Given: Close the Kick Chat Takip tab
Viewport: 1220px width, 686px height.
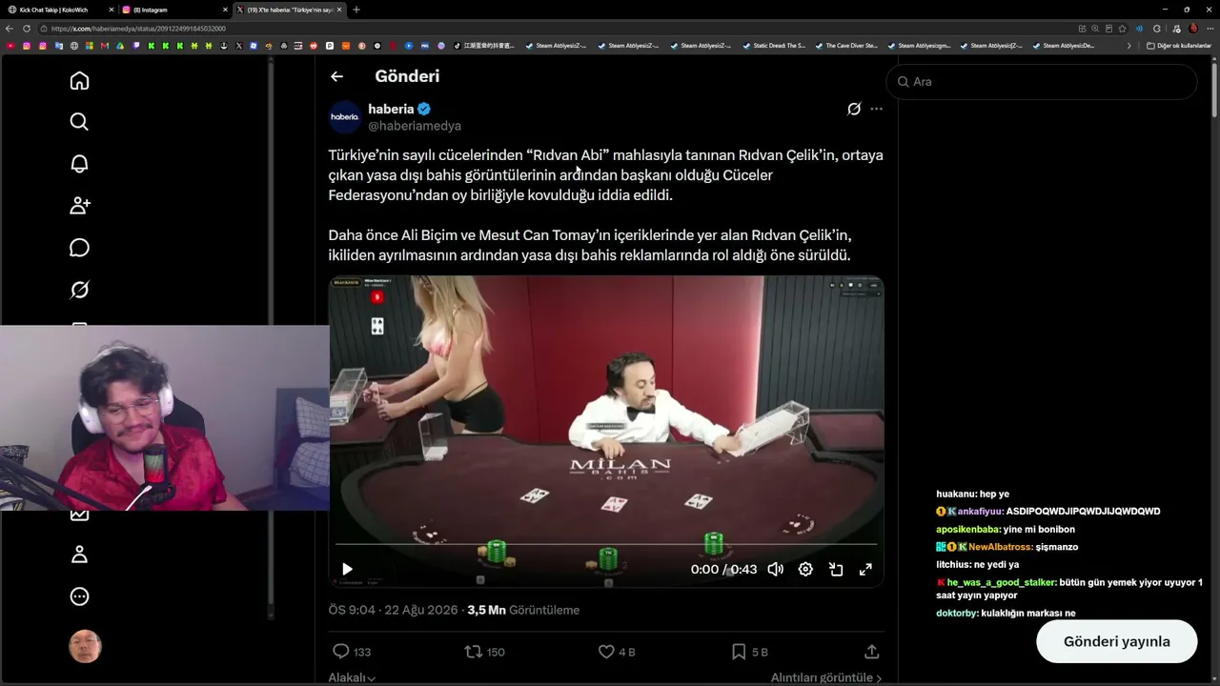Looking at the screenshot, I should click(x=112, y=10).
